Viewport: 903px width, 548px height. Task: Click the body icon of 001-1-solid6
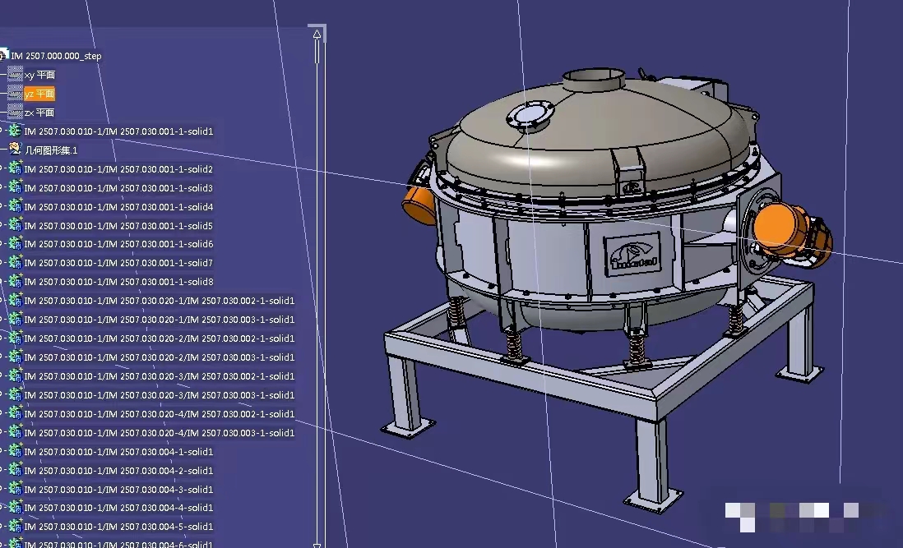15,244
